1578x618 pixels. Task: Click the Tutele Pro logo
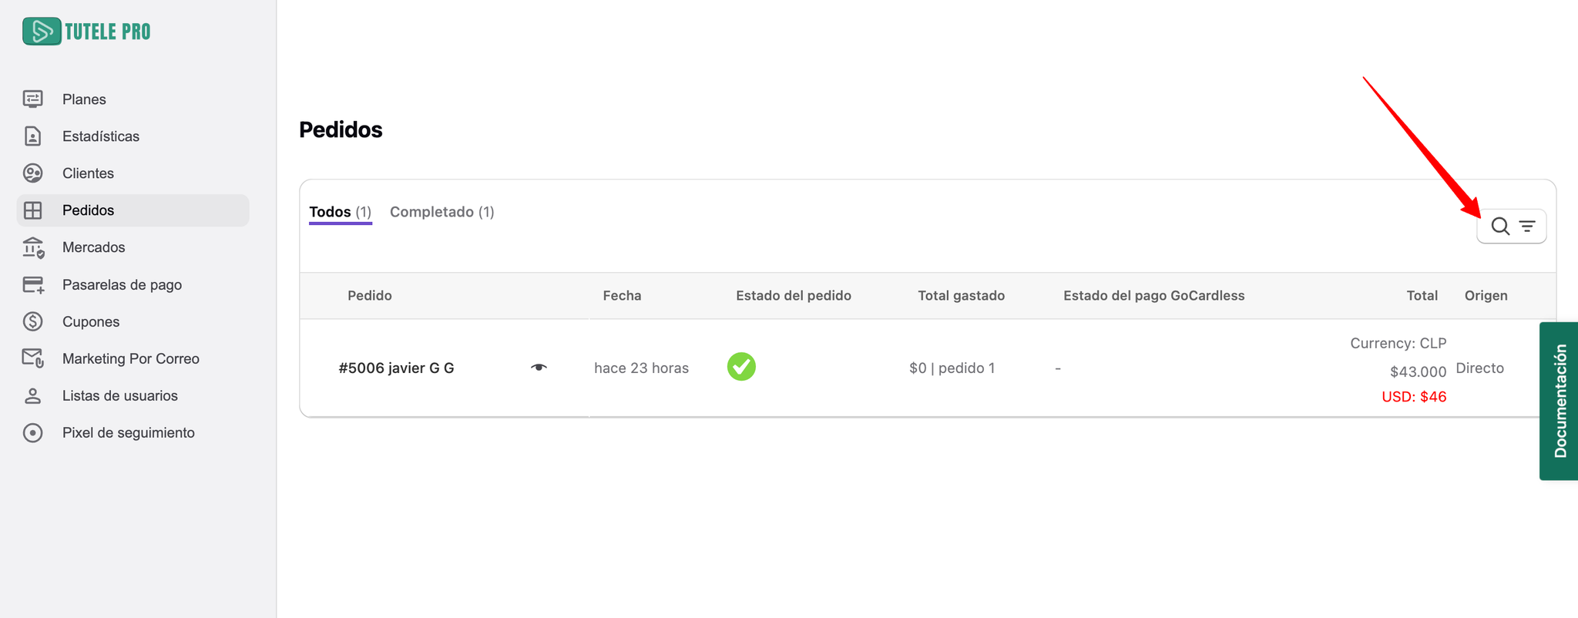86,32
